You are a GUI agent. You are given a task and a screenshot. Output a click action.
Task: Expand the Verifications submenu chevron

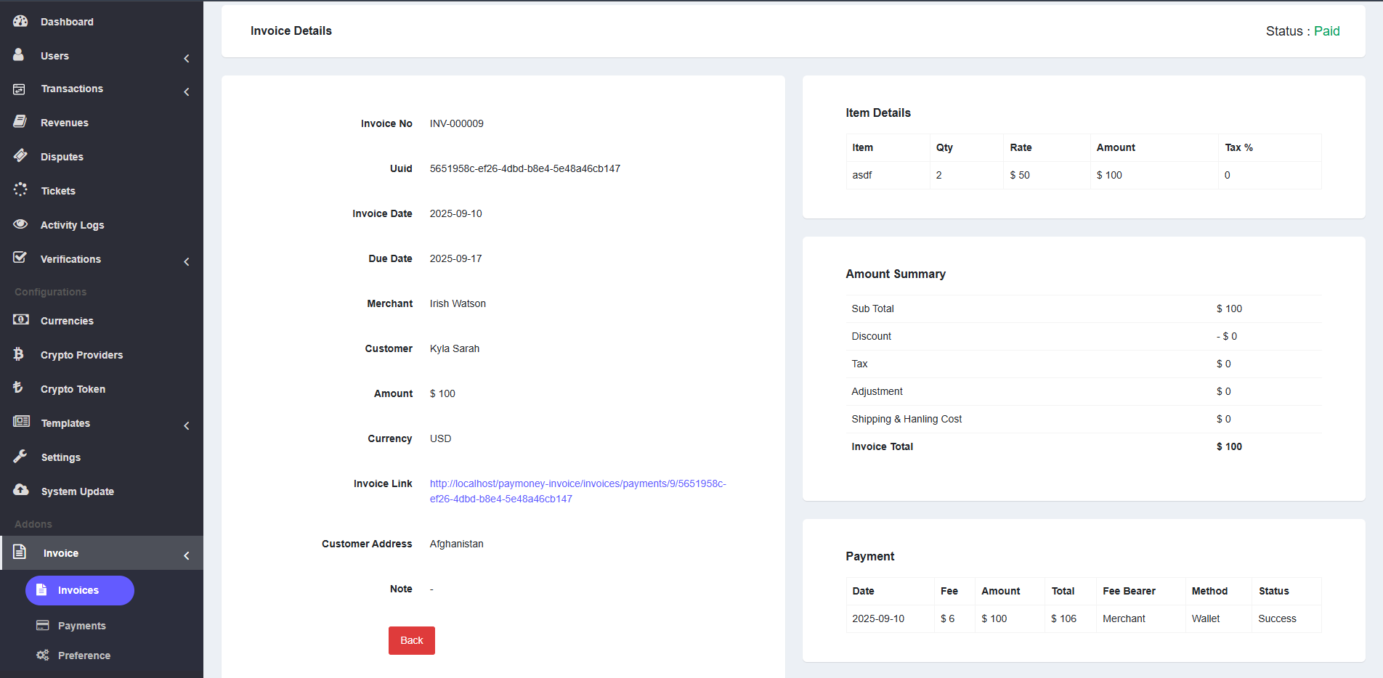coord(187,261)
